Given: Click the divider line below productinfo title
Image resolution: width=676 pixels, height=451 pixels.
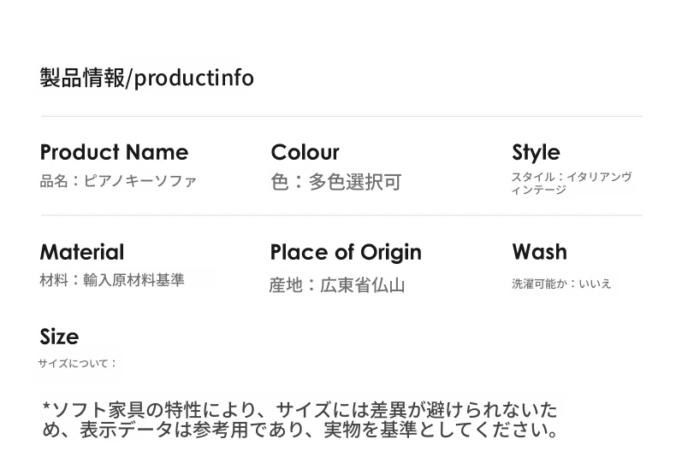Looking at the screenshot, I should coord(341,116).
